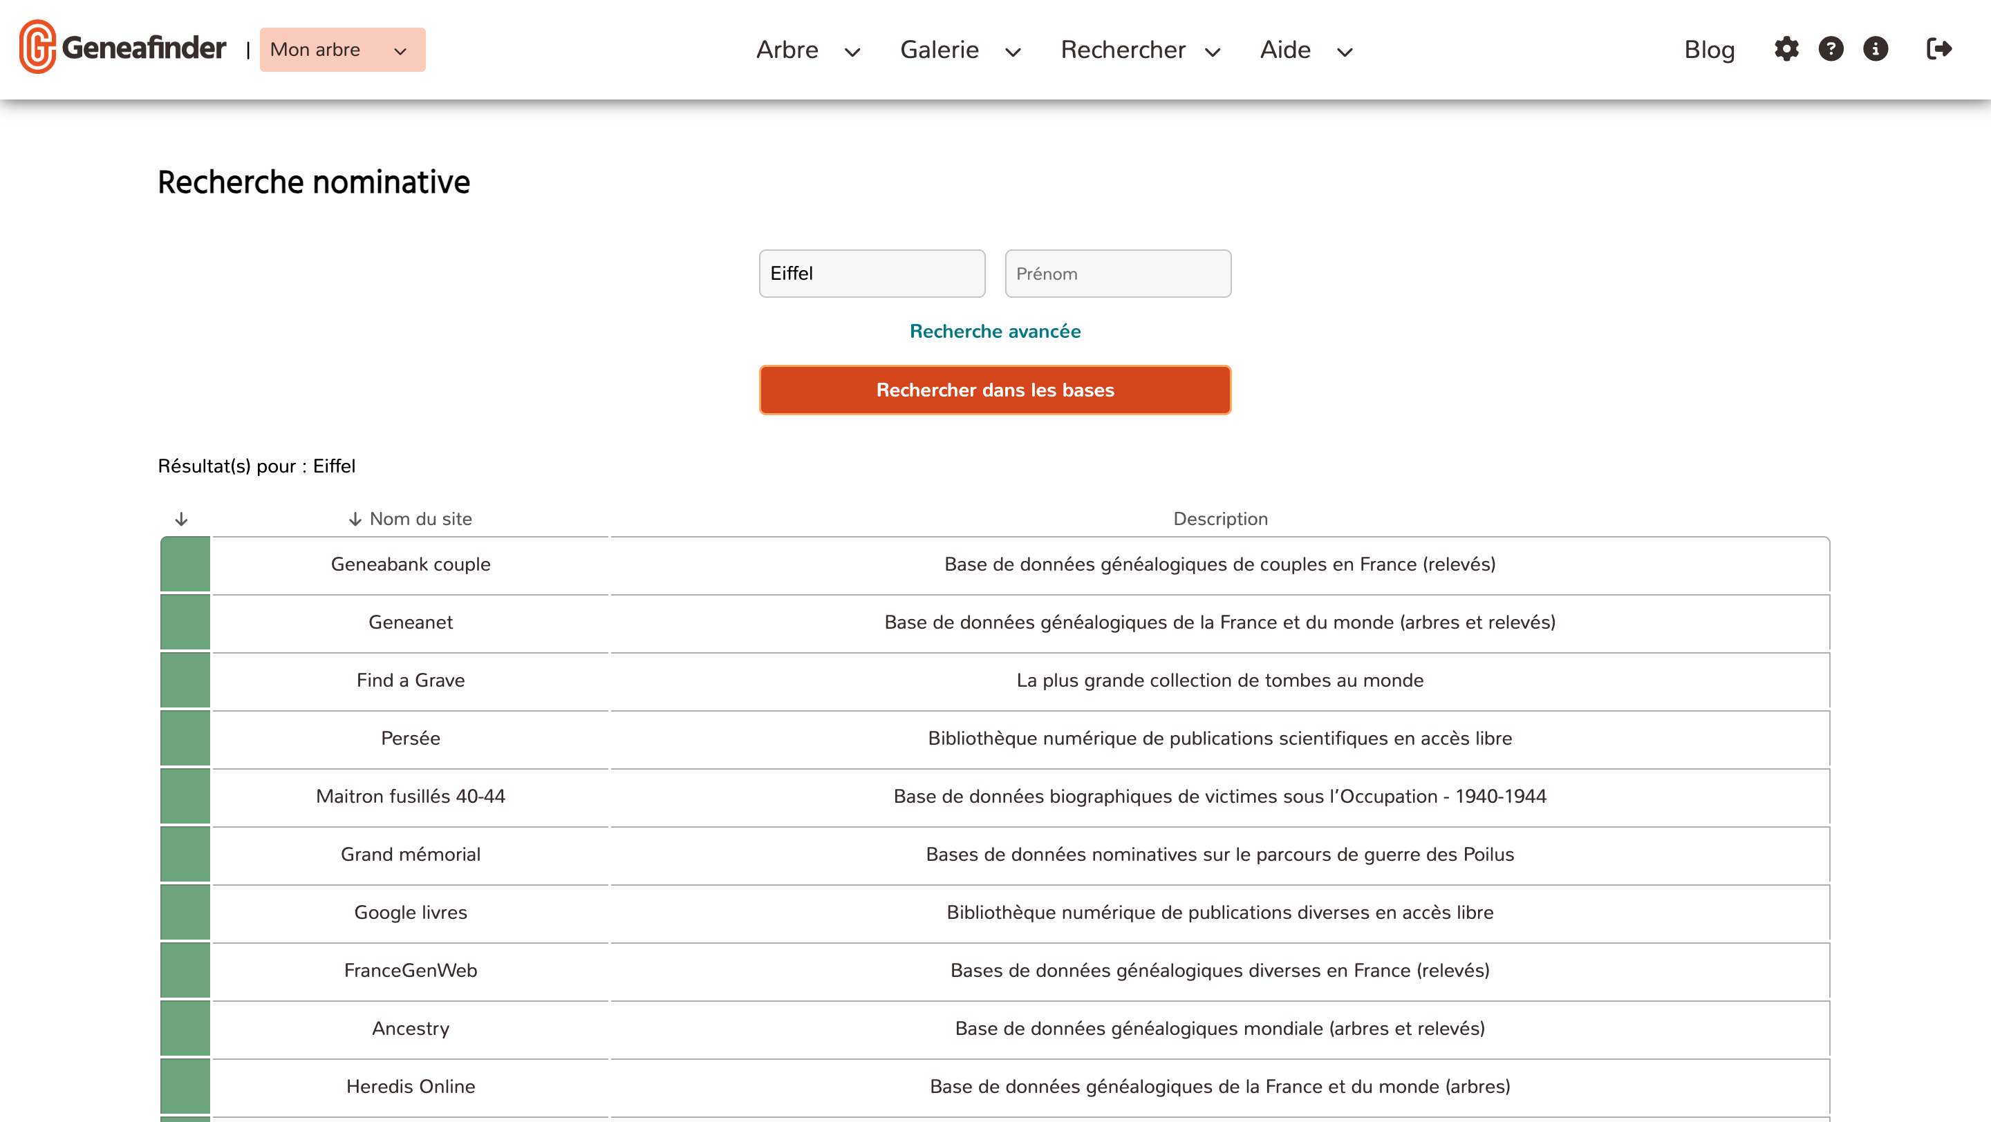Open the Ancestry result

pos(411,1029)
